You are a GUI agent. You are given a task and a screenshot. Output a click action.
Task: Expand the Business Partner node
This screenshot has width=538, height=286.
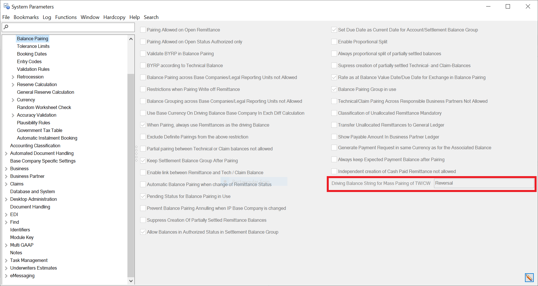click(6, 176)
